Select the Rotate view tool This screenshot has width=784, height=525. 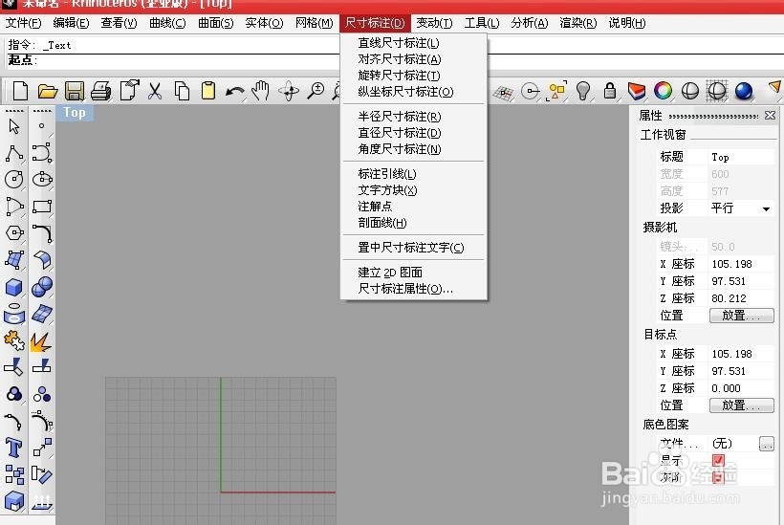tap(289, 91)
